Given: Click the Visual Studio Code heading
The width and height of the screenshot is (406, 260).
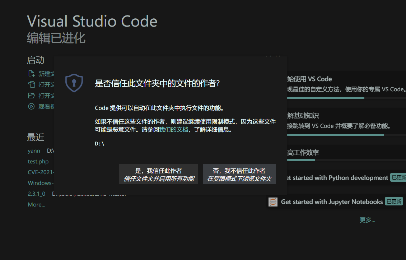Looking at the screenshot, I should tap(92, 21).
